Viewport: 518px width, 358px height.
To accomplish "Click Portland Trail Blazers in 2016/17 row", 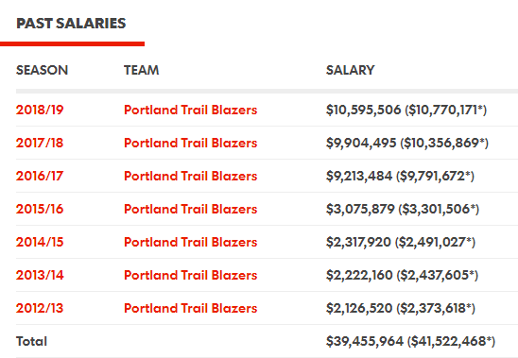I will click(191, 176).
